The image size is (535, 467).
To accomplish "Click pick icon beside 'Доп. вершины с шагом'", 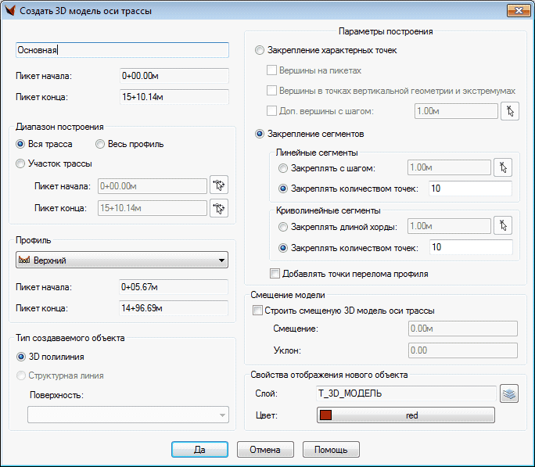I will tap(510, 111).
